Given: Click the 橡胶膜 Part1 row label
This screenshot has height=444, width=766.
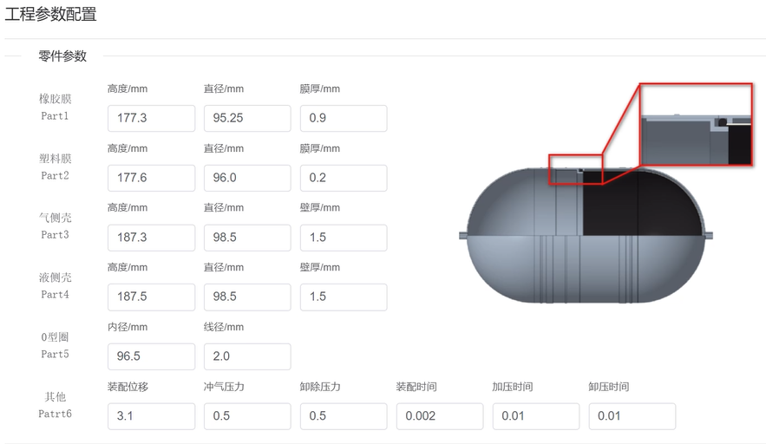Looking at the screenshot, I should point(56,107).
